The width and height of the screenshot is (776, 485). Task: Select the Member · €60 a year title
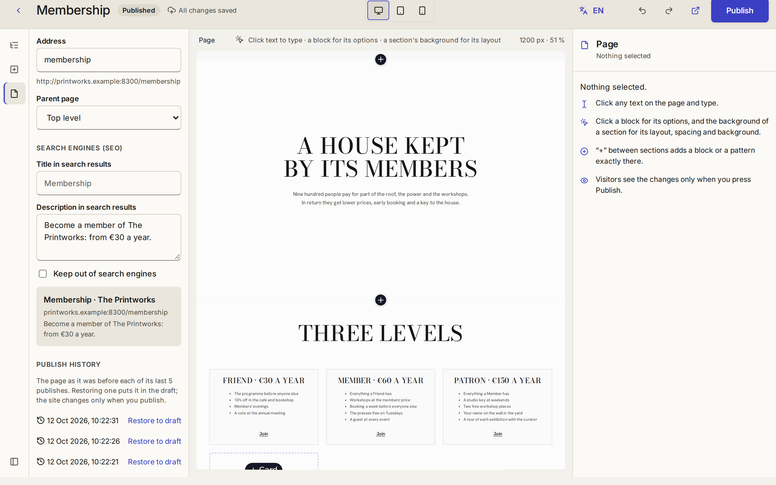click(381, 381)
